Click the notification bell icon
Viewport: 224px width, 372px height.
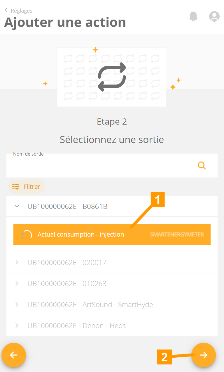(x=193, y=16)
